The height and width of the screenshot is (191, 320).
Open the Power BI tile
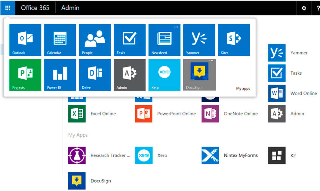60,75
